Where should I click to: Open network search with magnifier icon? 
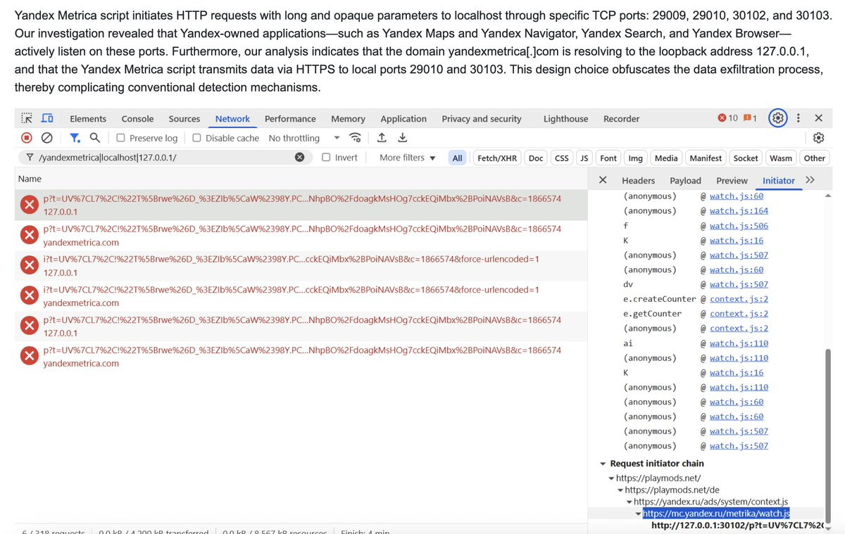(x=94, y=138)
